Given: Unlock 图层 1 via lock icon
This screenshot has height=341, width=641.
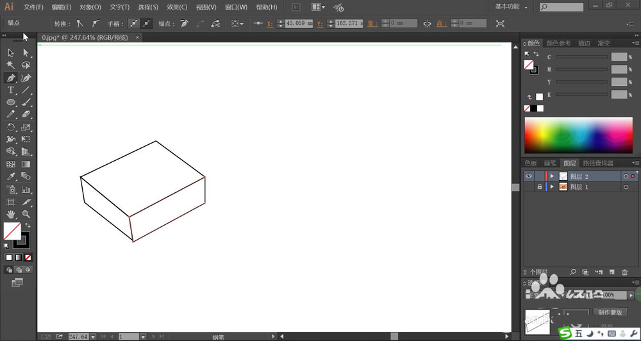Looking at the screenshot, I should click(x=540, y=187).
